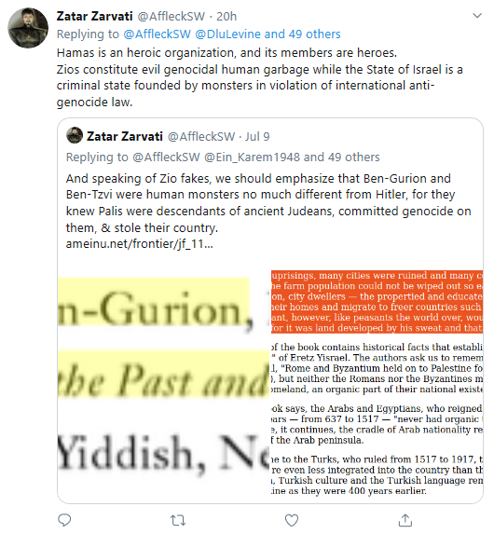Screen dimensions: 494x534
Task: Click the retweet arrows icon
Action: coord(177,520)
